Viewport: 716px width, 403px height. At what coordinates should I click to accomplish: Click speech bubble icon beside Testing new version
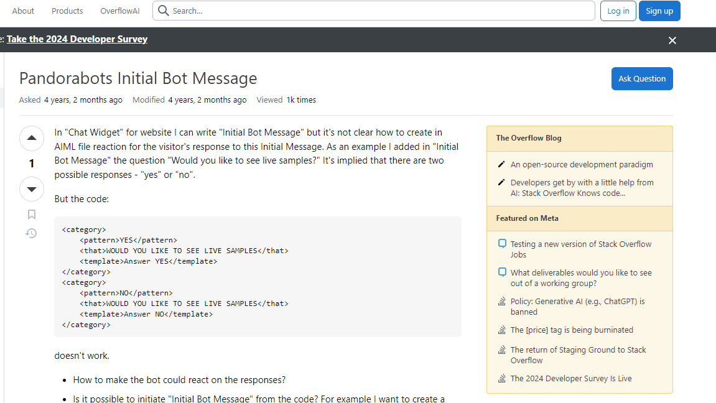click(502, 244)
